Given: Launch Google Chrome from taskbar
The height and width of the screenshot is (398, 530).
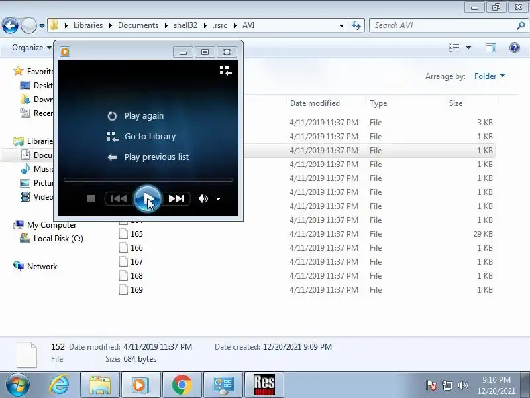Looking at the screenshot, I should (182, 385).
